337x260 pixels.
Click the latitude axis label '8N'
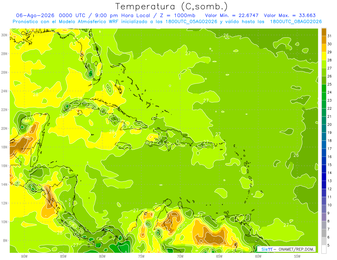tap(5, 241)
